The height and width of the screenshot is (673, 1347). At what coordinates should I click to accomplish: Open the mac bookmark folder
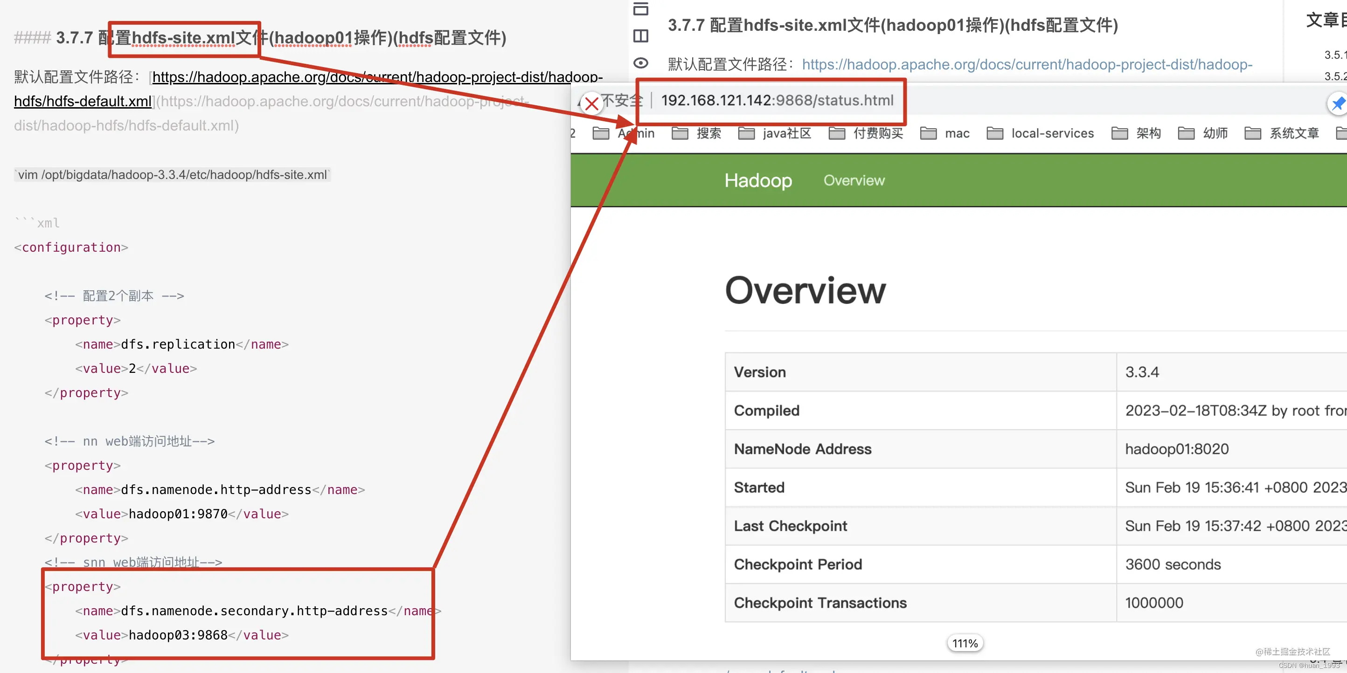tap(945, 133)
